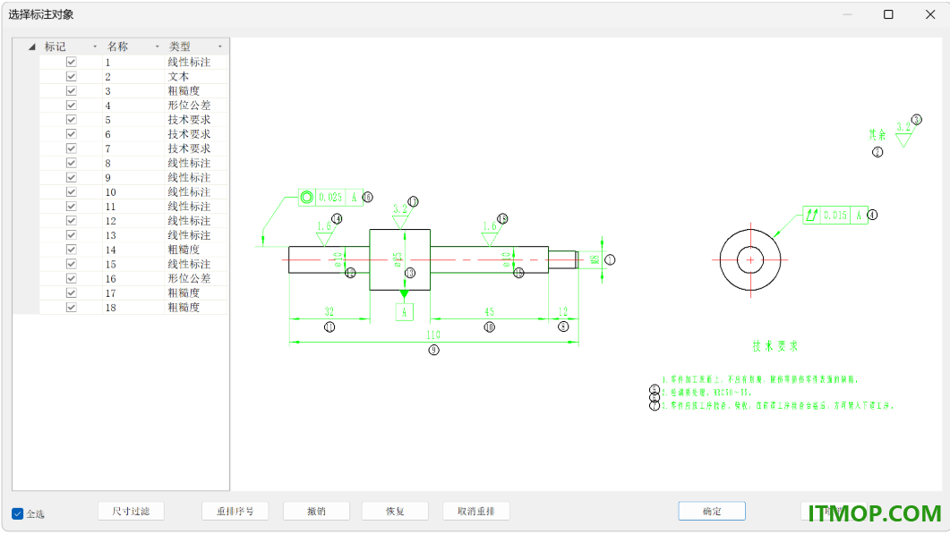Select the 线性标注 cell in row 12
The height and width of the screenshot is (534, 950).
tap(196, 221)
